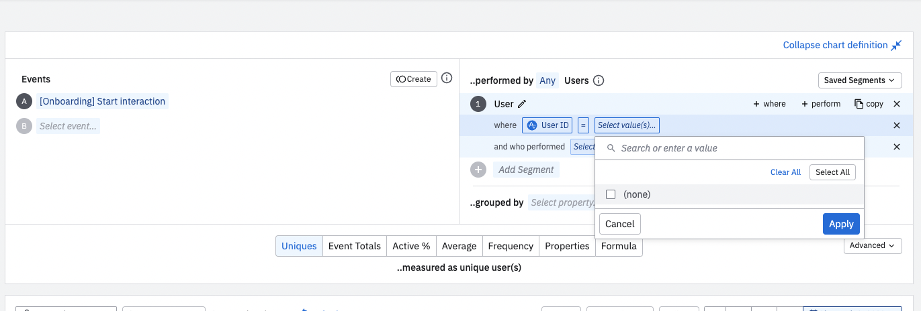Click the collapse chart definition arrows icon

click(x=896, y=46)
